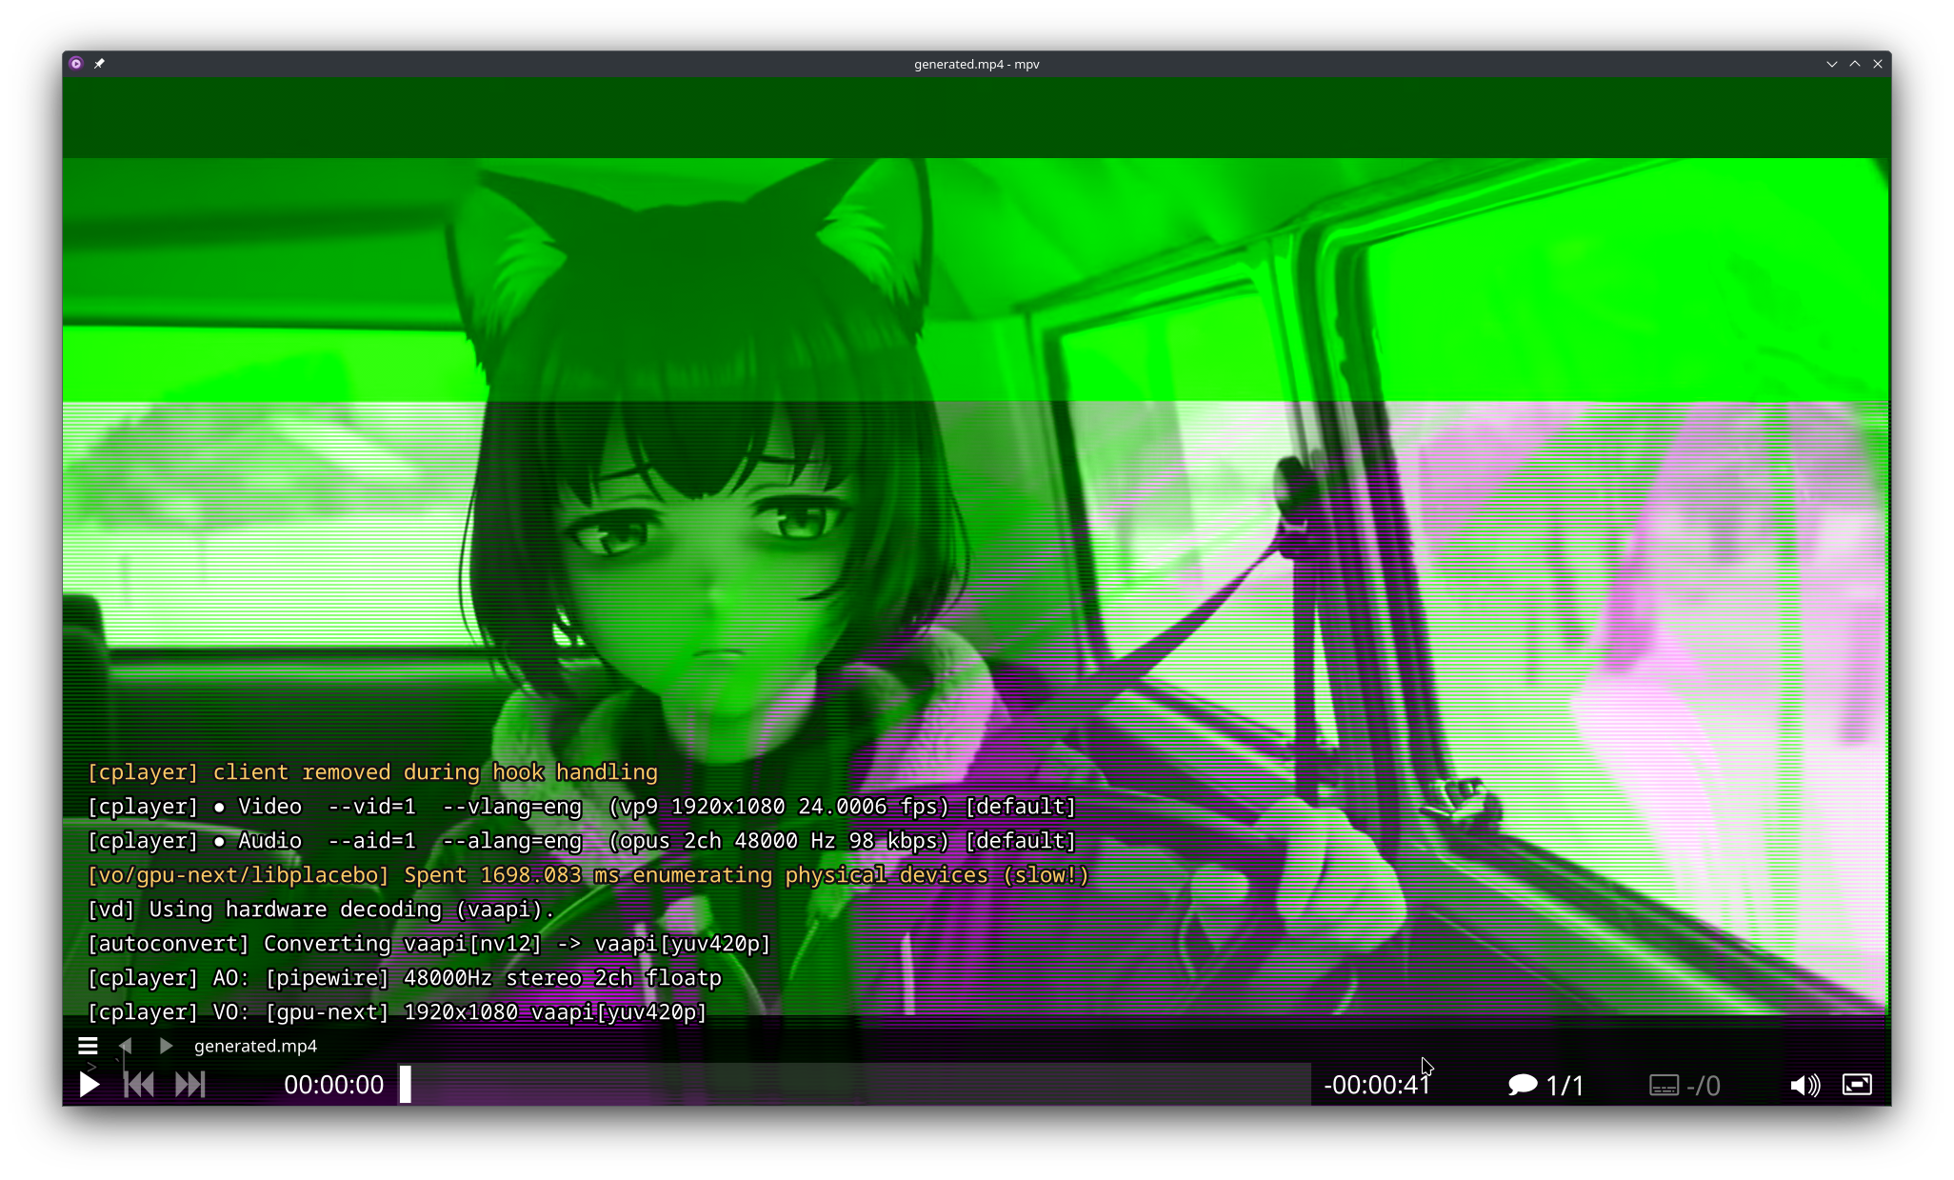Click the generated.mp4 title in the OSC
The width and height of the screenshot is (1954, 1180).
[255, 1046]
